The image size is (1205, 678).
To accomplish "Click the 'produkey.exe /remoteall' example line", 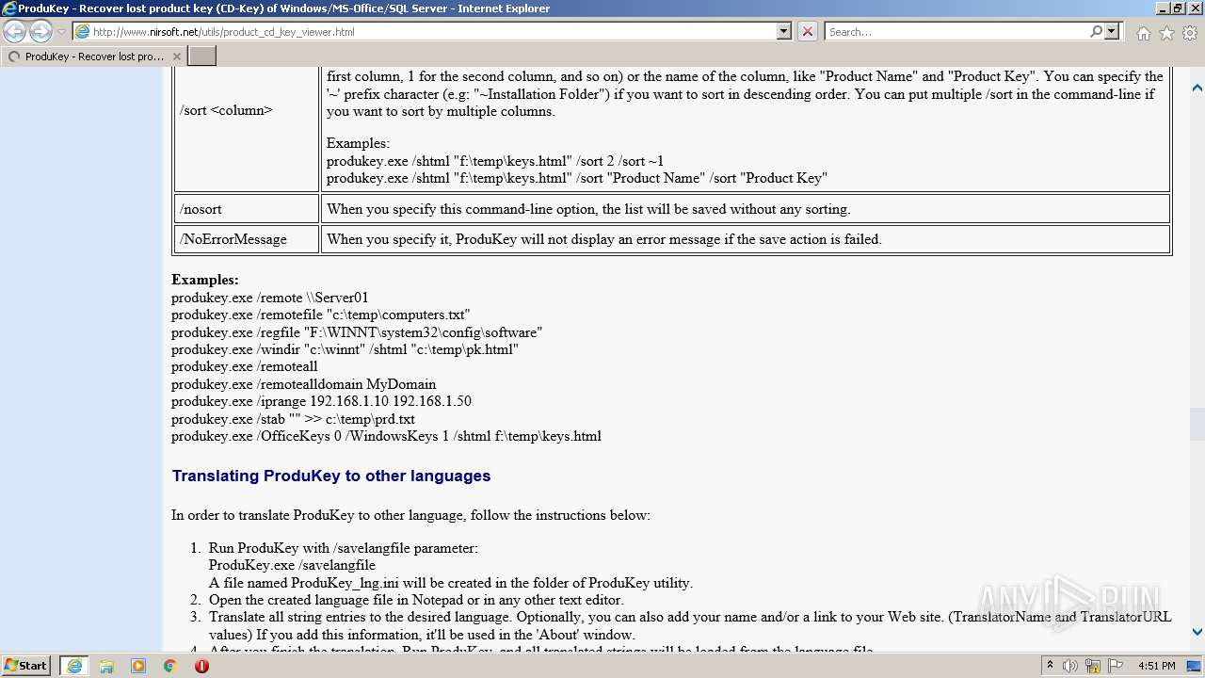I will click(x=245, y=366).
